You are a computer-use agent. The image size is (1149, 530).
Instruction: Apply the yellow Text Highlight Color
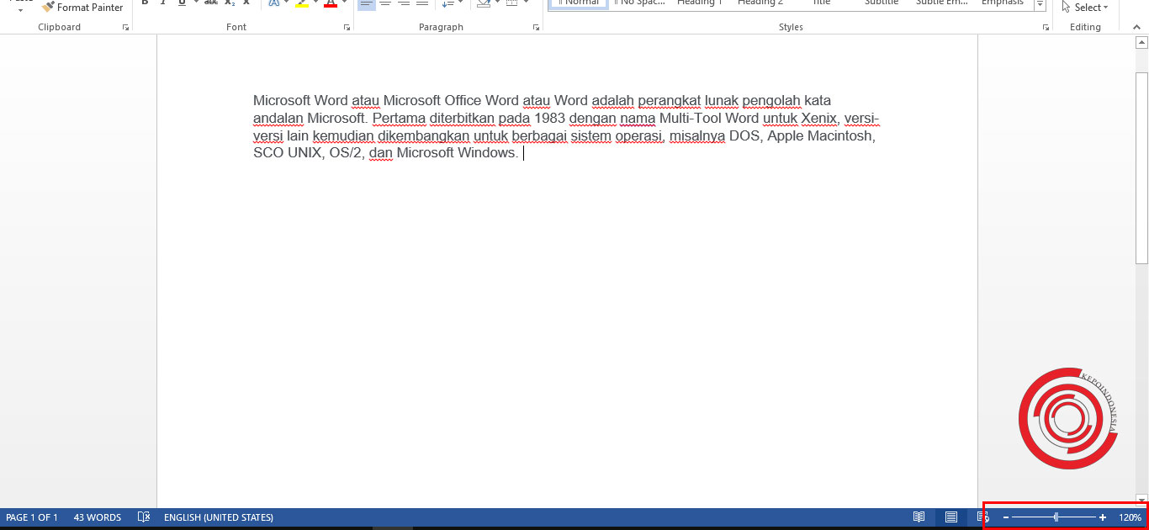click(302, 3)
